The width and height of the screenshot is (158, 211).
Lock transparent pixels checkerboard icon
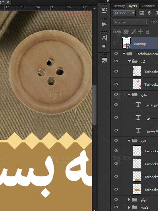coord(126,32)
